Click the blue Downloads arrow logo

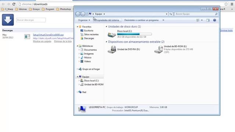8,20
